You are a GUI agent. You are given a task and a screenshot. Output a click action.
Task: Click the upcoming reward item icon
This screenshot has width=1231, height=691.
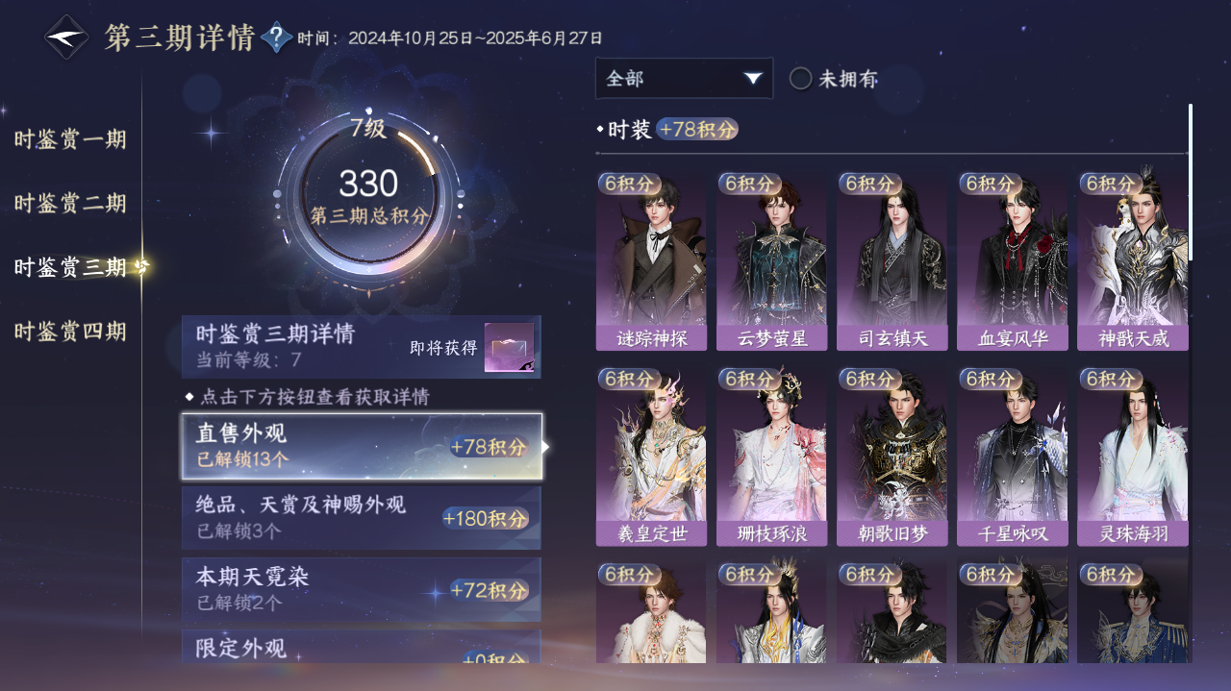coord(509,347)
